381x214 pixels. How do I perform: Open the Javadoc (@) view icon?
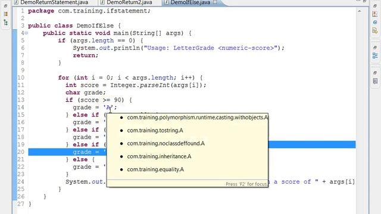pyautogui.click(x=375, y=23)
